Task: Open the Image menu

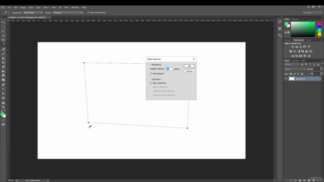Action: tap(23, 8)
